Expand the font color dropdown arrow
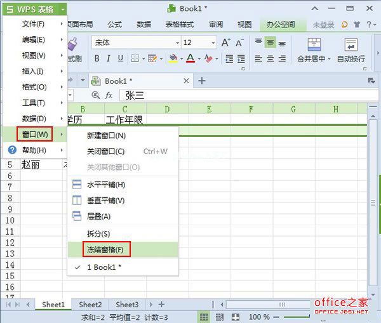Screen dimensions: 381x323 [199, 59]
